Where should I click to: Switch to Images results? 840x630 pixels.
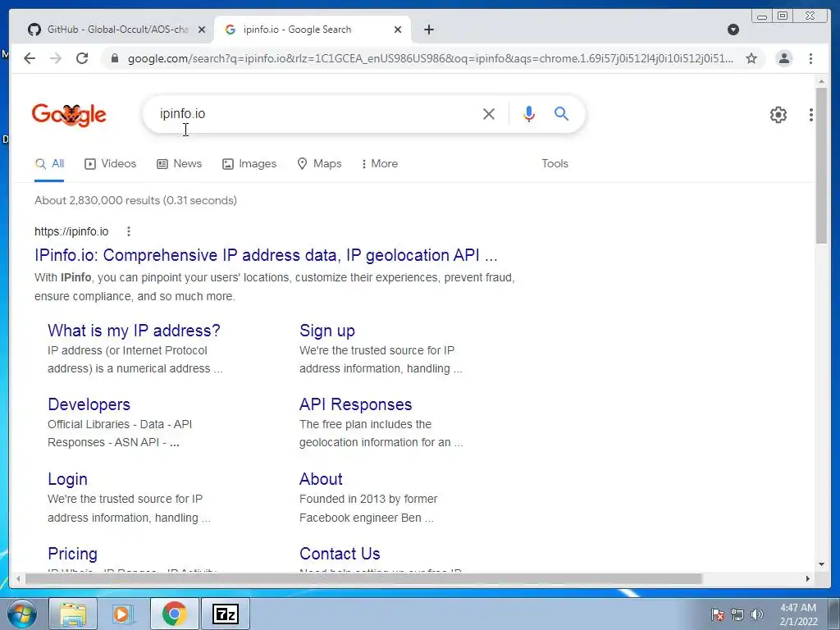(x=249, y=164)
